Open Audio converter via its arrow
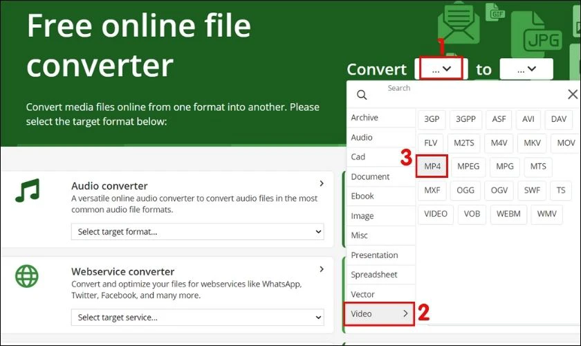This screenshot has width=581, height=346. click(321, 183)
